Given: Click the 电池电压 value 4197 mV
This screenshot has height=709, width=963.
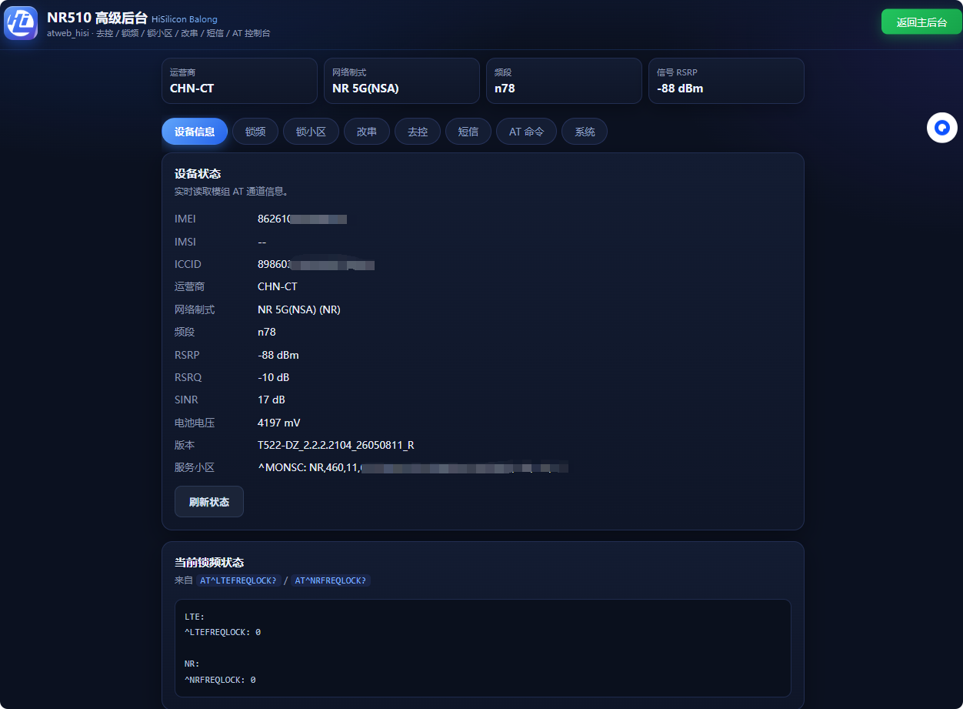Looking at the screenshot, I should [279, 423].
